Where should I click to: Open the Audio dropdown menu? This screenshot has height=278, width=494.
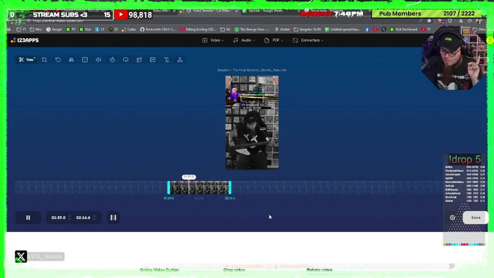(244, 40)
